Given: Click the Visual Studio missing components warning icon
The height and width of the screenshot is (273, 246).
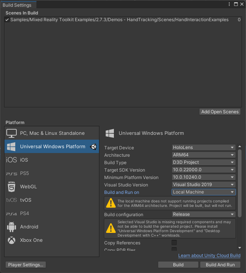Looking at the screenshot, I should coord(111,228).
